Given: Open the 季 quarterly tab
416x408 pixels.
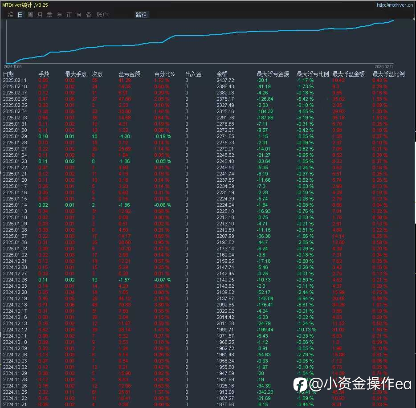Looking at the screenshot, I should (49, 15).
